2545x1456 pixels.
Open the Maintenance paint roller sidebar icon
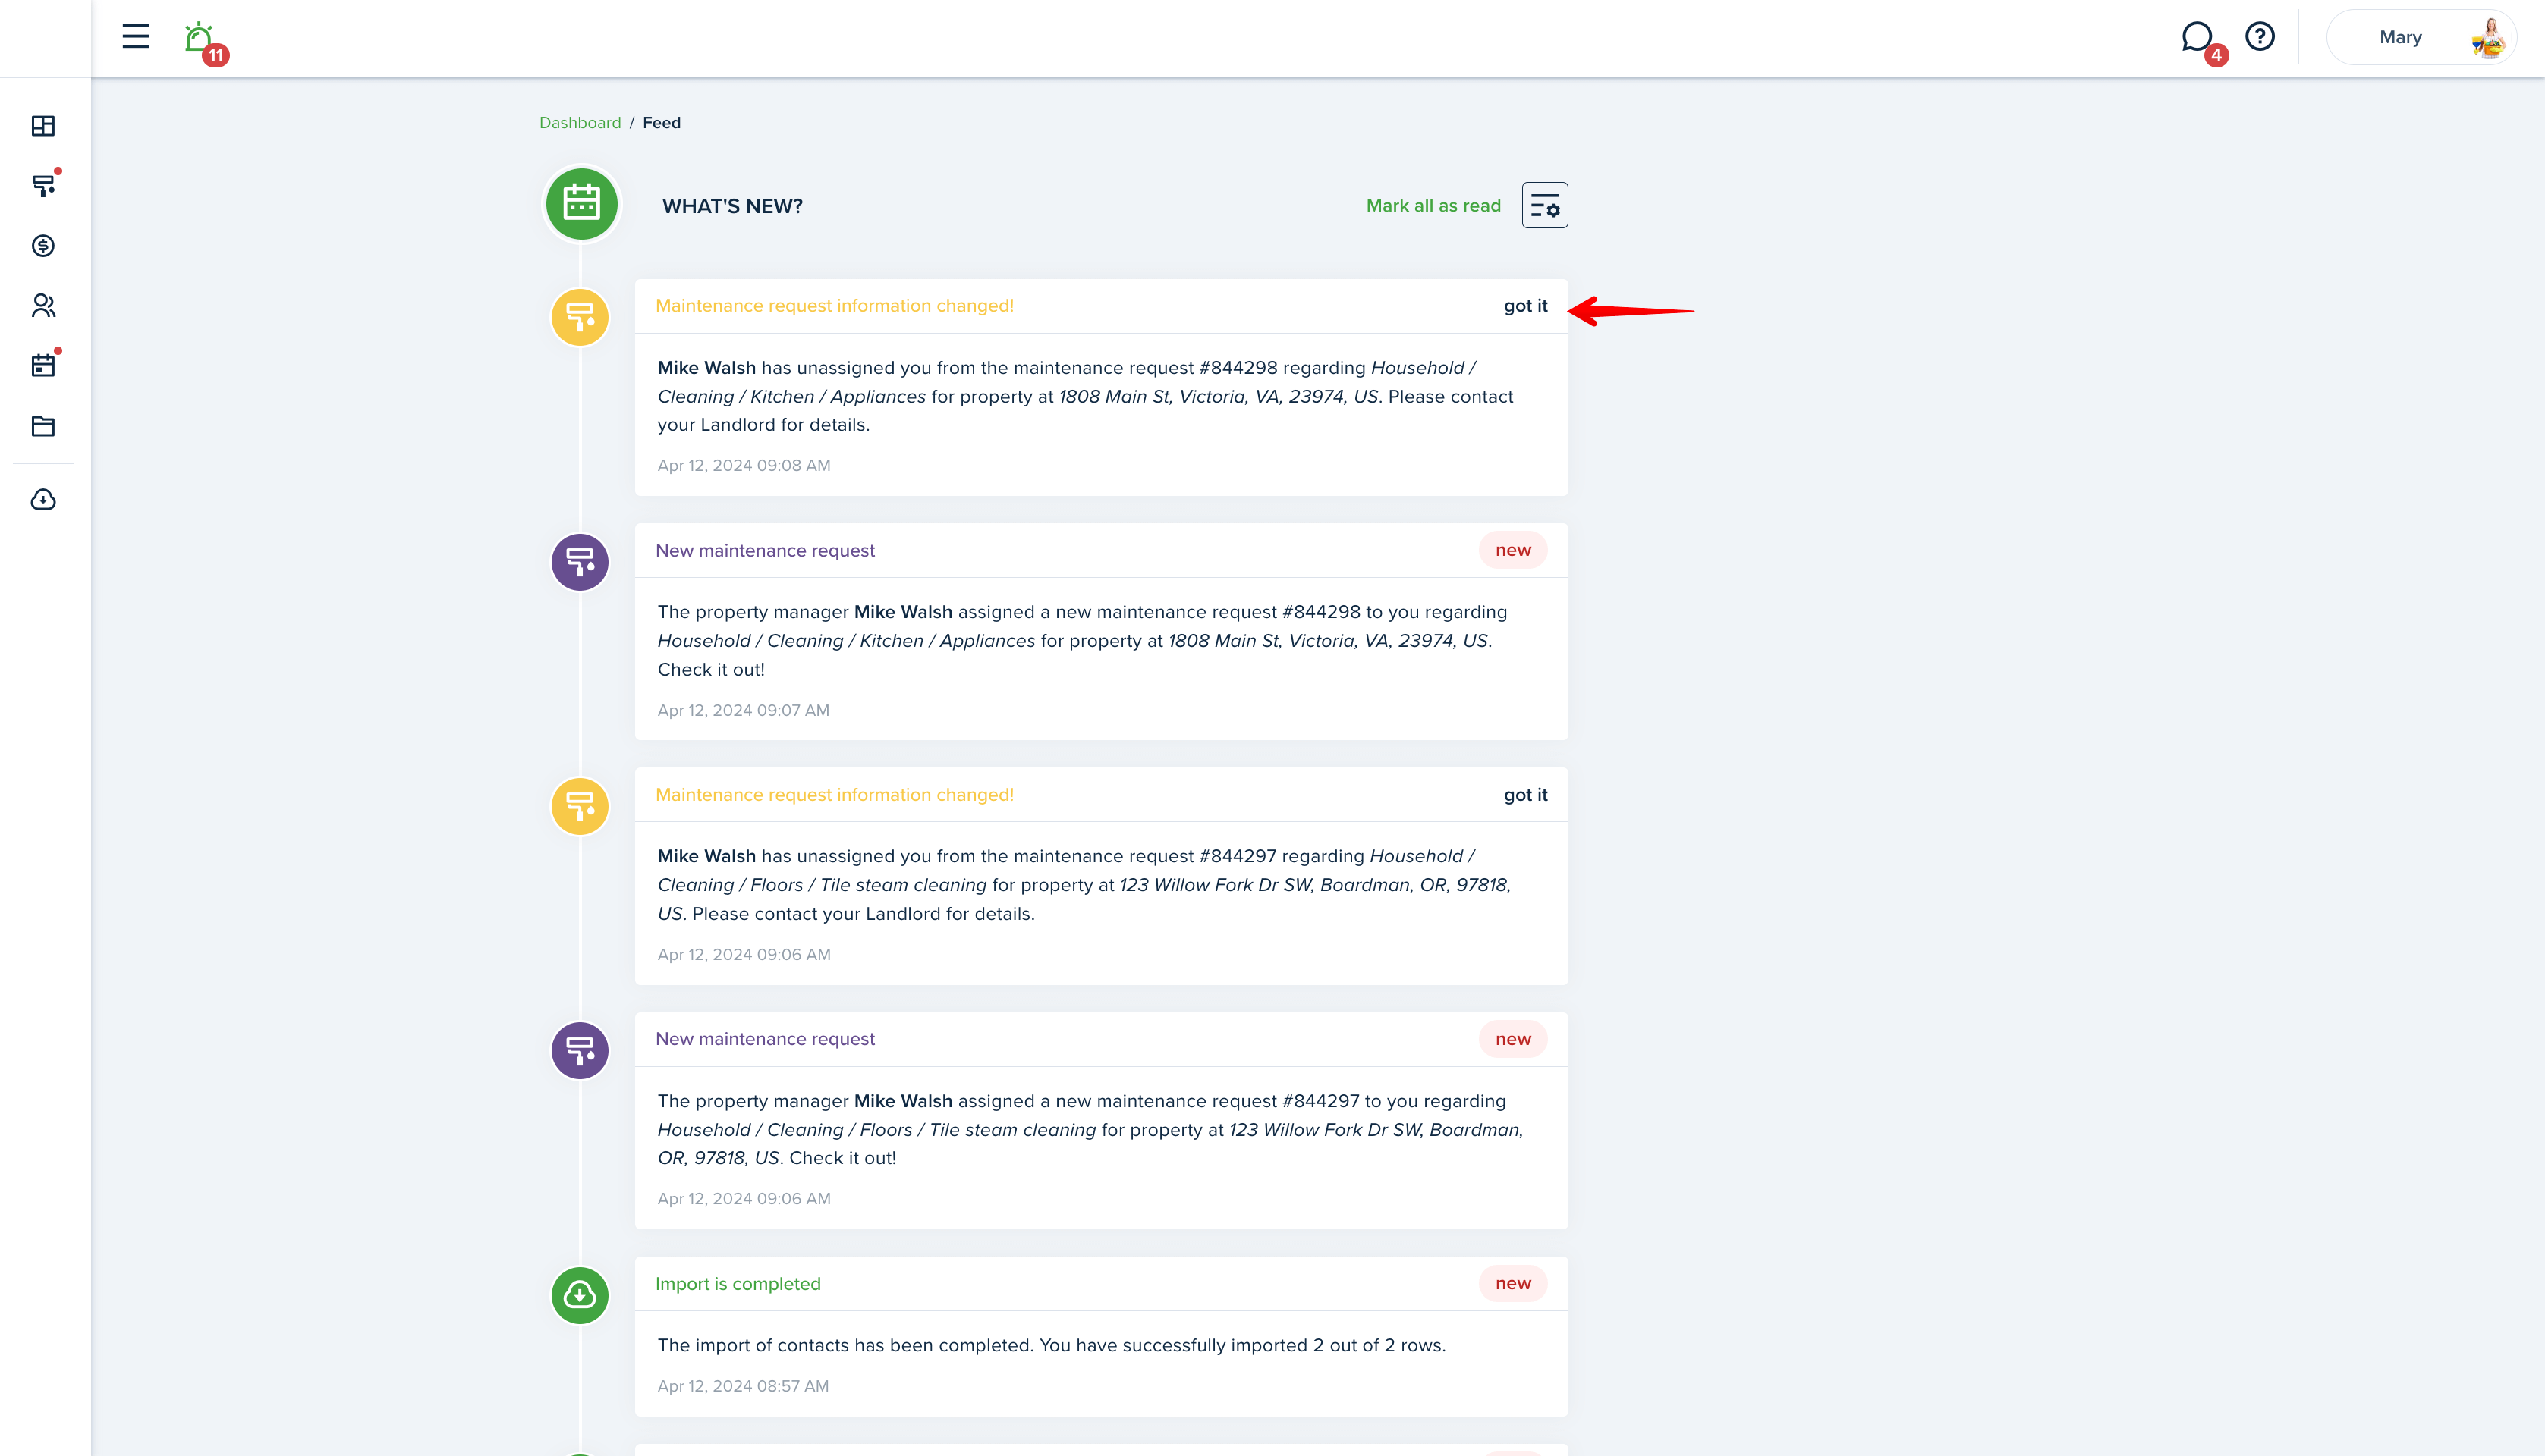click(43, 186)
